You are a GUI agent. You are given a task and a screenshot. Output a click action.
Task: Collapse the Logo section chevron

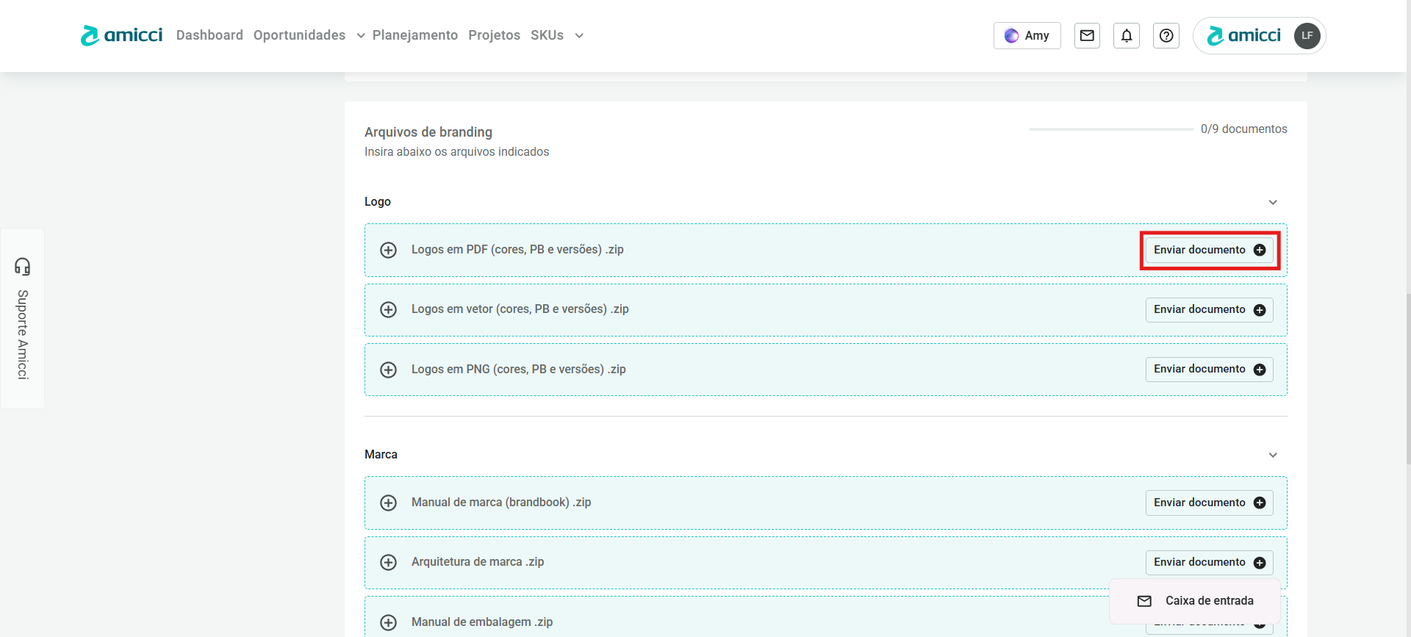point(1273,202)
